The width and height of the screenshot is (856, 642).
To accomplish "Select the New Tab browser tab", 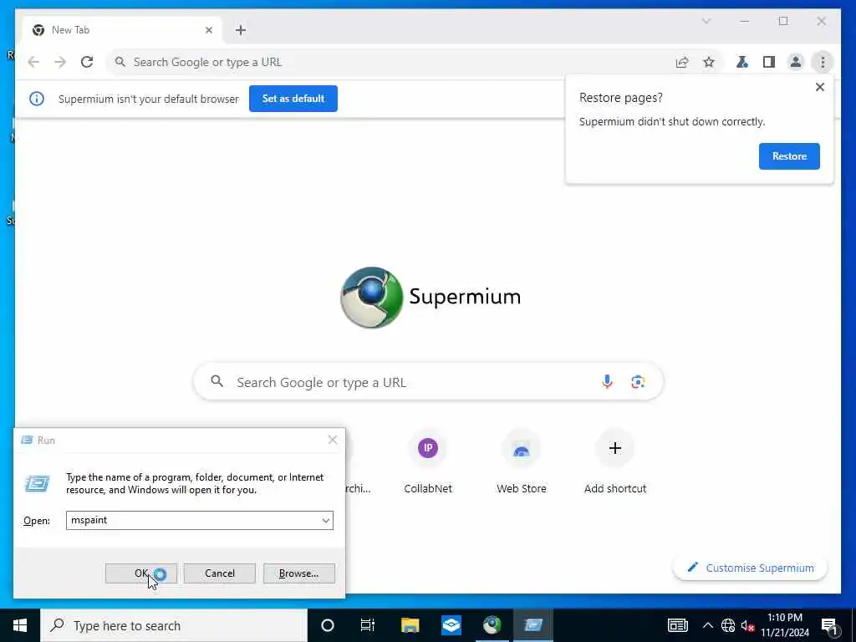I will pyautogui.click(x=122, y=30).
